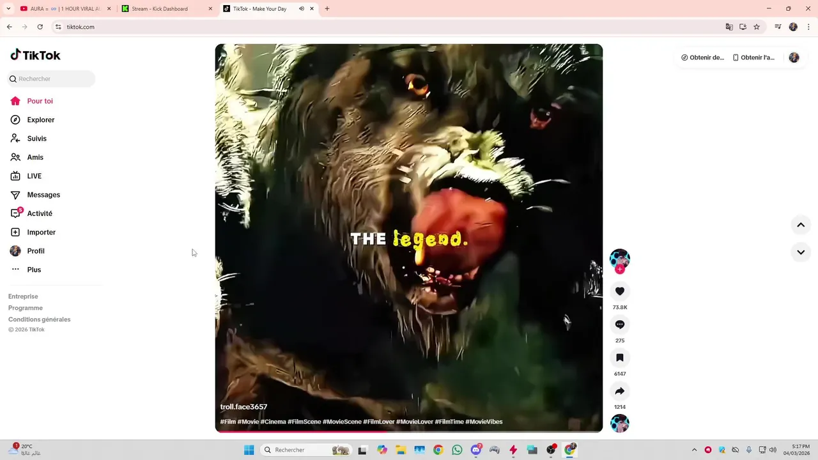Screen dimensions: 818x460
Task: Open the sound disc below the share icon
Action: point(620,424)
